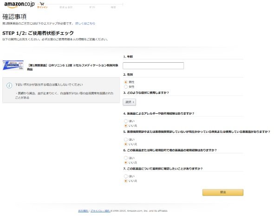Click the third checkout progress step
Viewport: 274px width, 216px height.
[x=92, y=7]
